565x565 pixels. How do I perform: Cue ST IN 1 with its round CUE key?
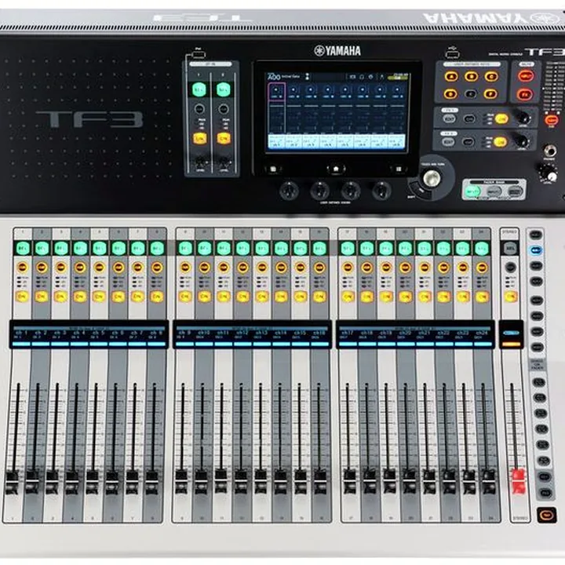(x=199, y=109)
